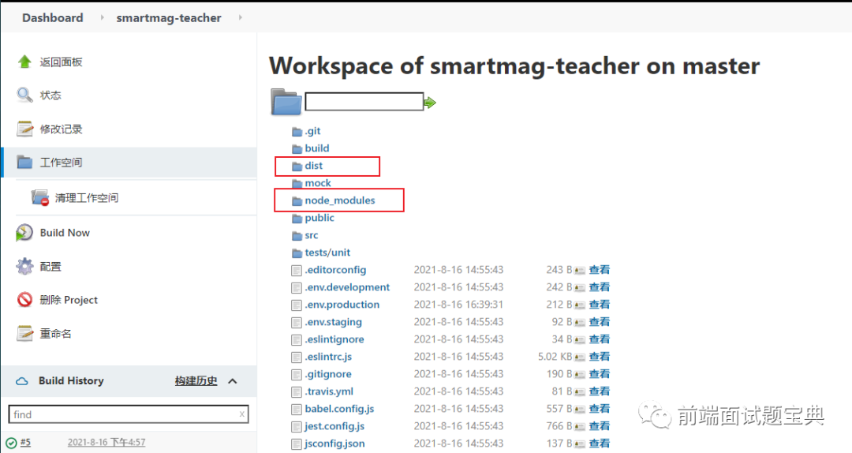Click the 2021-8-16 16:39:31 timestamp
Screen dimensions: 852x453
458,305
